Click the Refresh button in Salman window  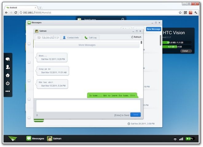coord(136,37)
